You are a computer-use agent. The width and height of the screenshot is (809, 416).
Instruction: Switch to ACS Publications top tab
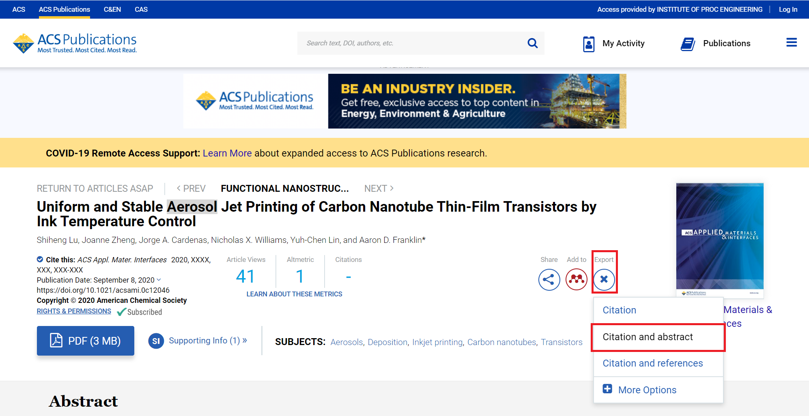click(65, 9)
